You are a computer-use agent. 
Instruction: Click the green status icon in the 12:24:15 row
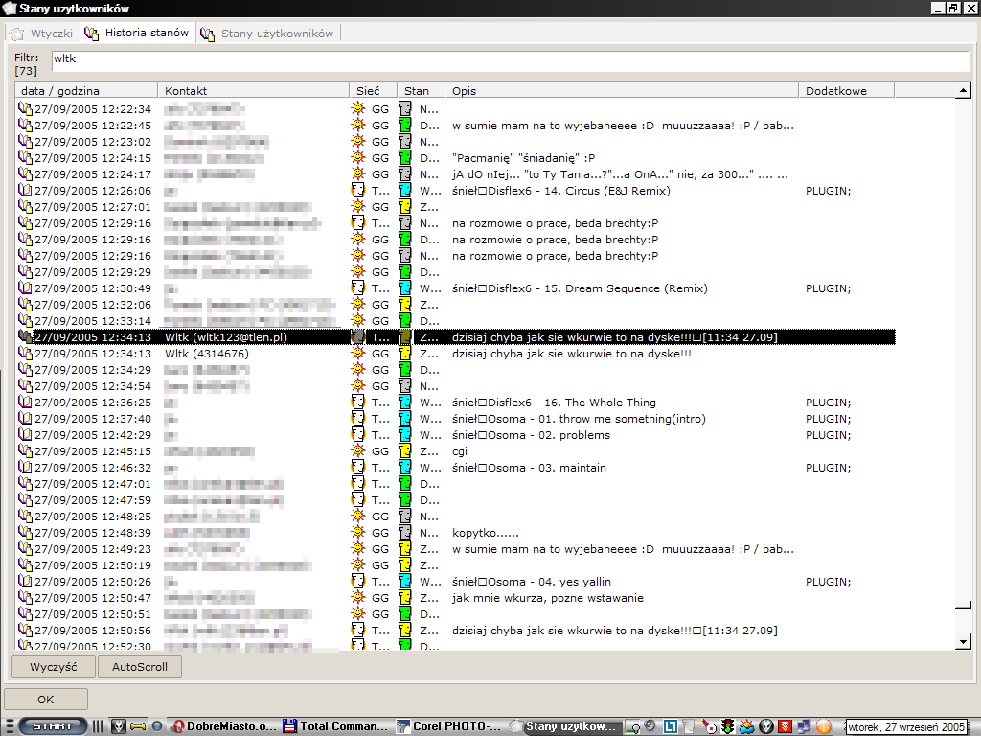point(405,158)
